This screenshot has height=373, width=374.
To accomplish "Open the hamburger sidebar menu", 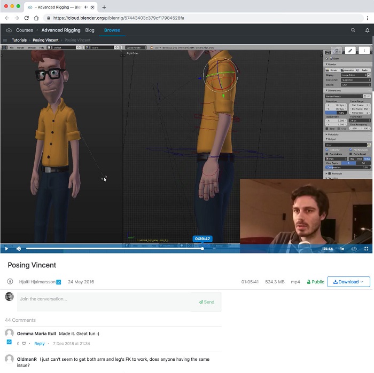I will tap(5, 40).
